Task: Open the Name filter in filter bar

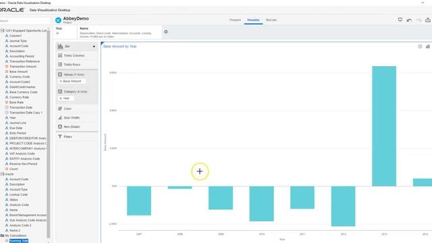Action: coord(119,32)
